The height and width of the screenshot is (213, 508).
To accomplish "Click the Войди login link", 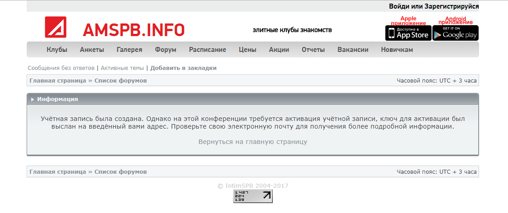I will pyautogui.click(x=399, y=6).
